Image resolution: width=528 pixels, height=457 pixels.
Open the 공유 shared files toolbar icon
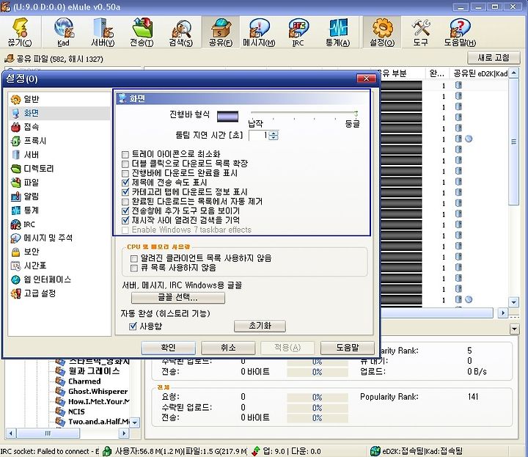(221, 32)
